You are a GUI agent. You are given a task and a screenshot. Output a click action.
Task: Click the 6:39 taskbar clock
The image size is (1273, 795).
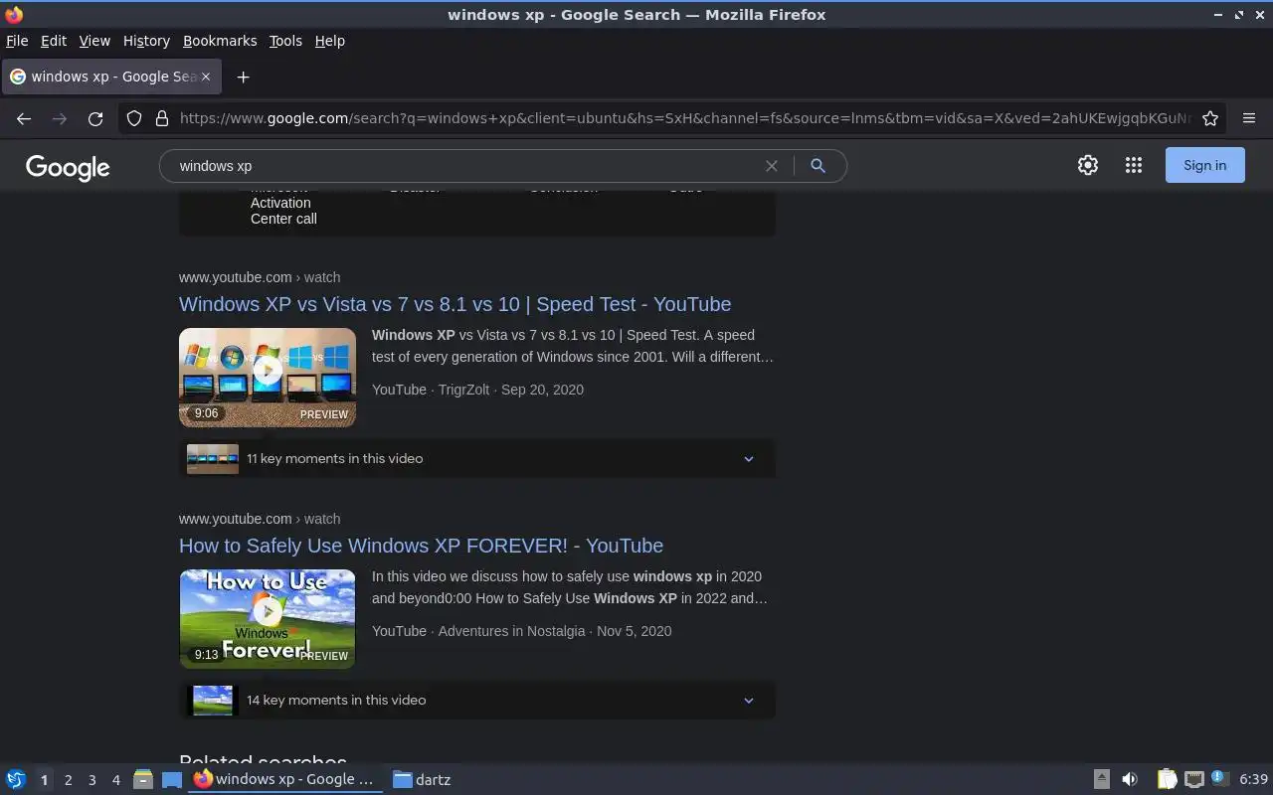point(1253,779)
